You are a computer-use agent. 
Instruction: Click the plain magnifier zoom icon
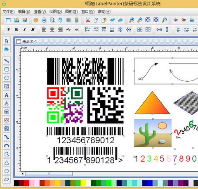coord(164,20)
